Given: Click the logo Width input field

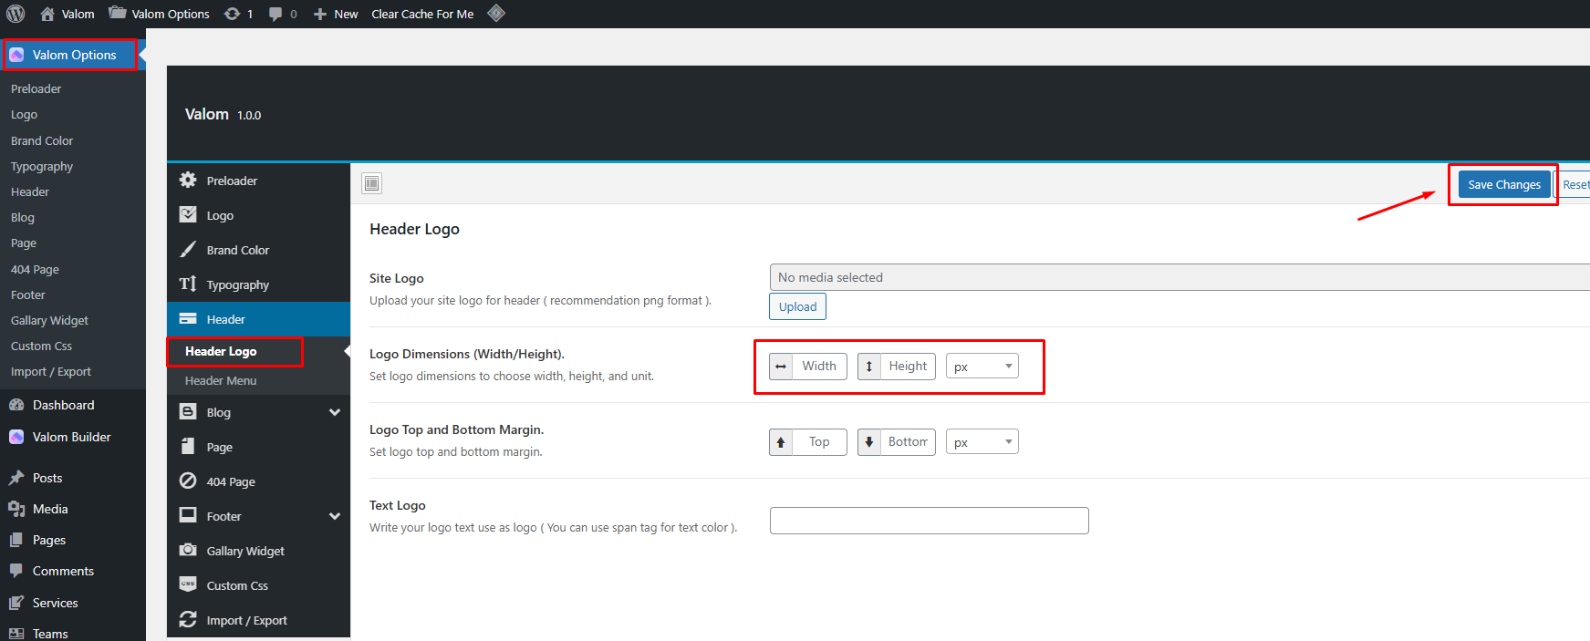Looking at the screenshot, I should coord(819,367).
